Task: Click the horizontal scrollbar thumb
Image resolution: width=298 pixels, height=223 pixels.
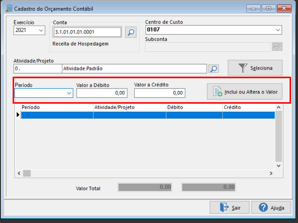Action: click(x=27, y=173)
